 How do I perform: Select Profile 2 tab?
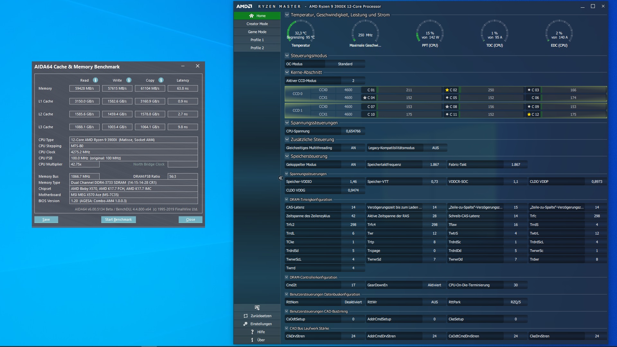pos(257,48)
